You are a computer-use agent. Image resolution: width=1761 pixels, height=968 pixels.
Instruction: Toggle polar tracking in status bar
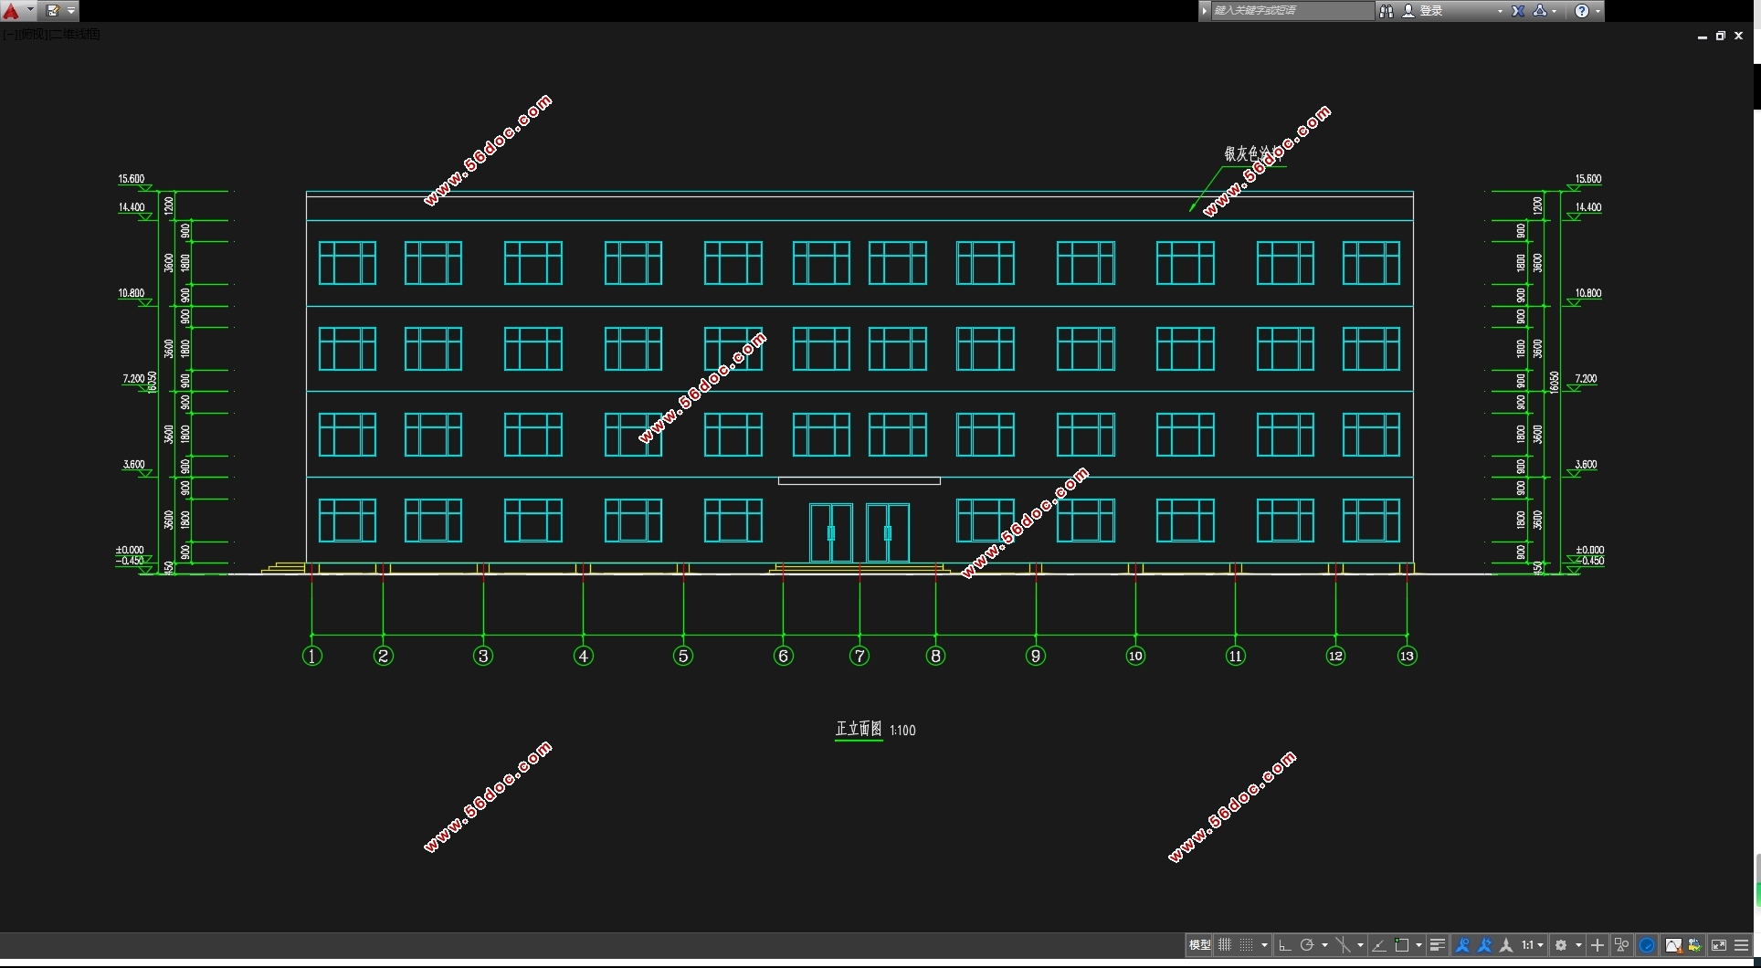1307,945
